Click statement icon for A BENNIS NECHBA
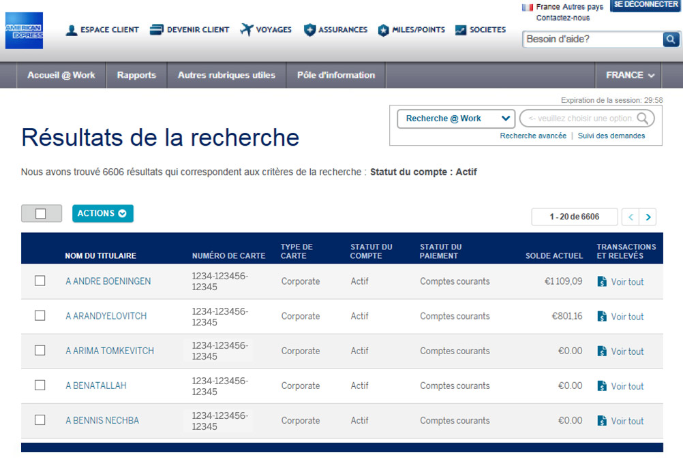 coord(602,421)
